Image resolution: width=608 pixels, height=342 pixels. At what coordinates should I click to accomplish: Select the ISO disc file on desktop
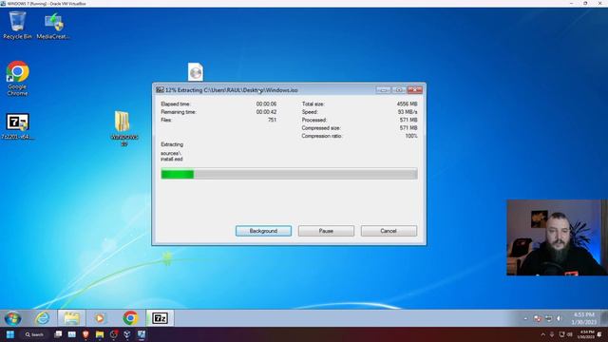pos(196,72)
